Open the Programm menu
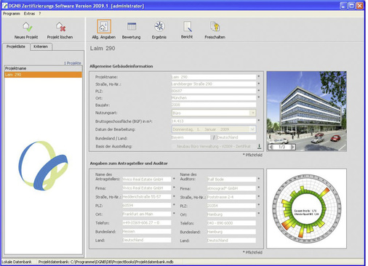Viewport: 368px width, 266px height. [12, 14]
